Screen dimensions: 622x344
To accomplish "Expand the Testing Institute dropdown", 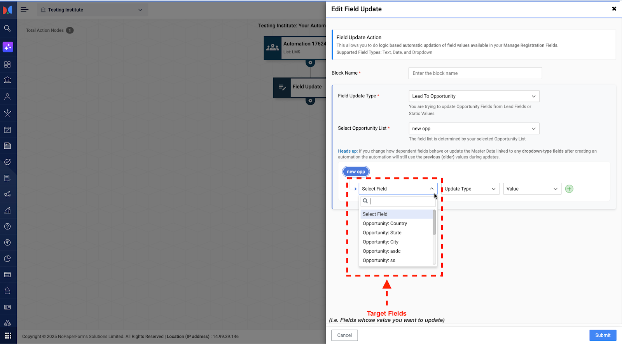I will pyautogui.click(x=92, y=10).
